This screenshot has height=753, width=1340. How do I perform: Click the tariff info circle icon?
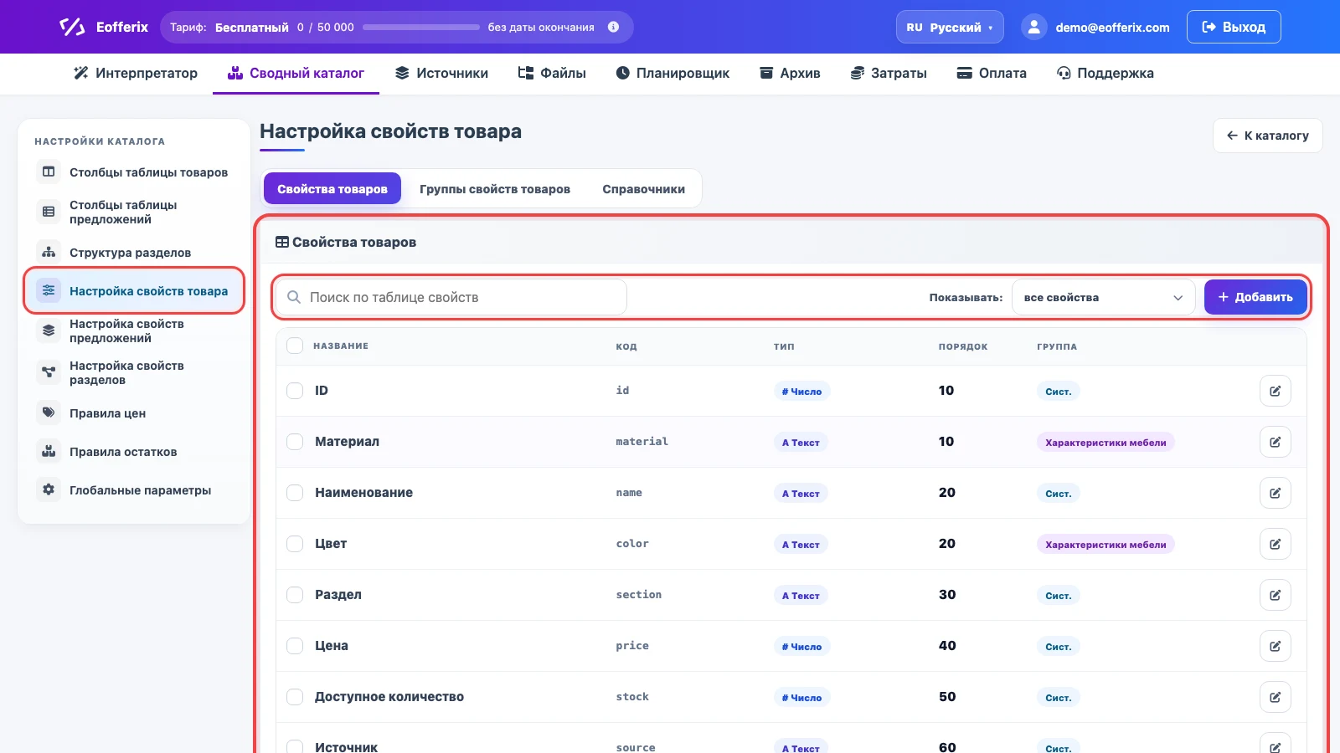(x=613, y=27)
